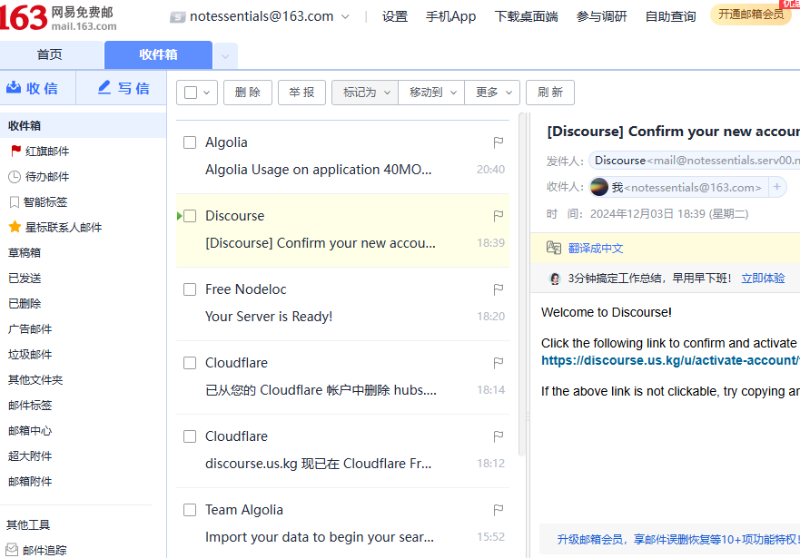
Task: Click the promo avatar icon before 3分钟搞定
Action: pos(555,279)
